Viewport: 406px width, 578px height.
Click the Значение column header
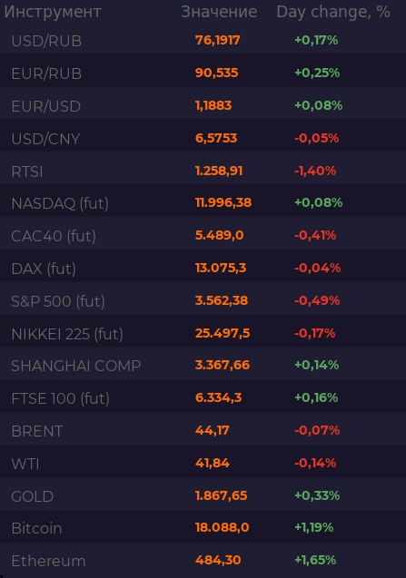(219, 12)
